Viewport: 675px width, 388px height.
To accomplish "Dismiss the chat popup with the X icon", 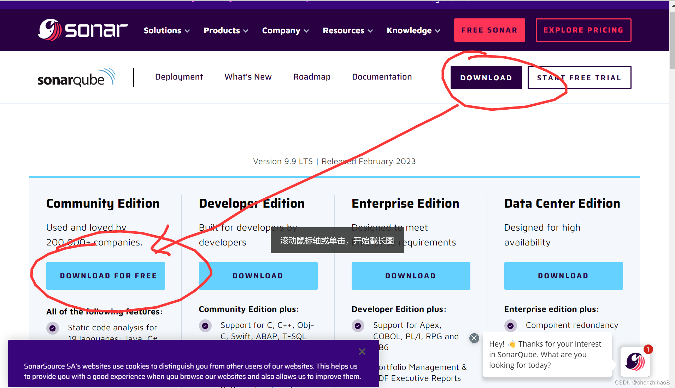I will tap(474, 338).
